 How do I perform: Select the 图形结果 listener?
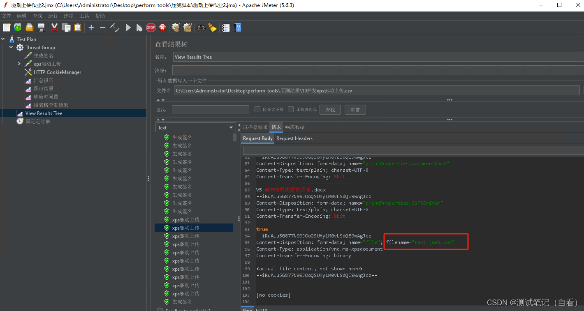[x=44, y=89]
